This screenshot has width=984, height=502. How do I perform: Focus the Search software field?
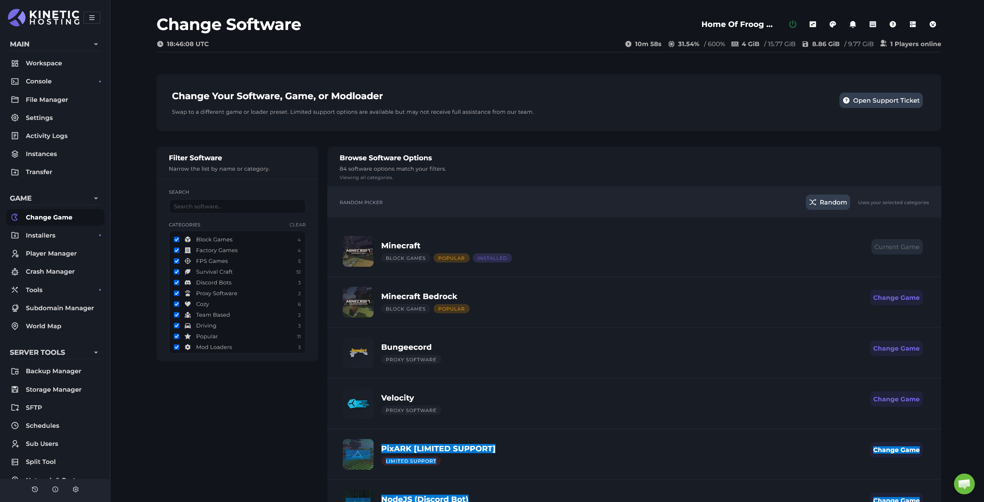click(237, 206)
